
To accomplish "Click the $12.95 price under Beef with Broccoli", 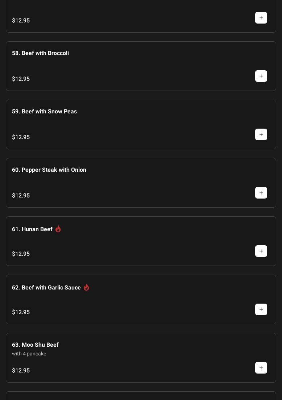I will tap(21, 79).
